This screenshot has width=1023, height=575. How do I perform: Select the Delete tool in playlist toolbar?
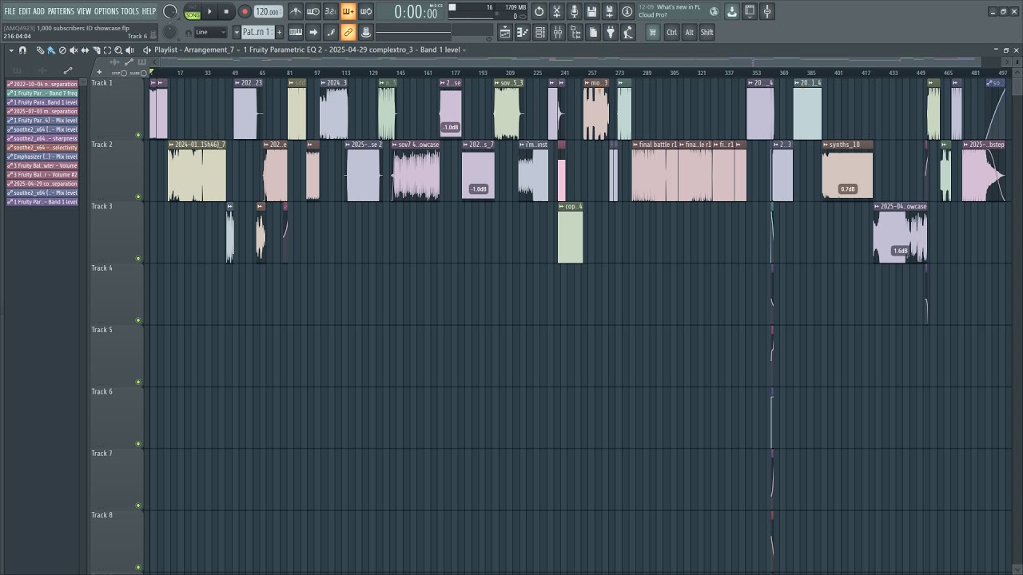pos(62,50)
